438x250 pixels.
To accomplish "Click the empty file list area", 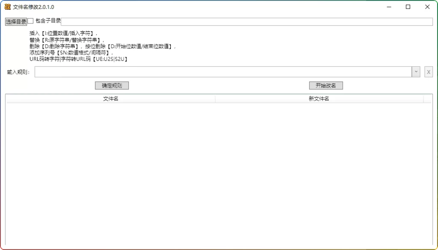I will [x=214, y=171].
